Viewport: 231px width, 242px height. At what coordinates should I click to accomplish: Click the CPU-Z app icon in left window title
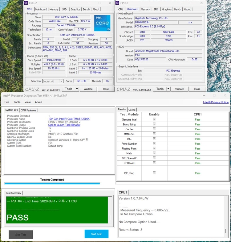point(26,3)
